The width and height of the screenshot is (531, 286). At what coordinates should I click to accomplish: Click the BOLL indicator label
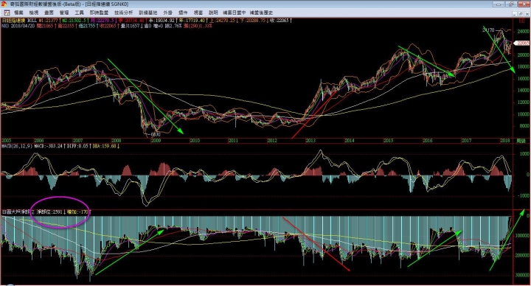[32, 21]
